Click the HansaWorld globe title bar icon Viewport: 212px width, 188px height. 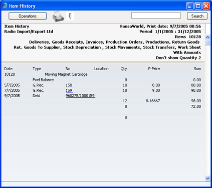click(x=5, y=6)
